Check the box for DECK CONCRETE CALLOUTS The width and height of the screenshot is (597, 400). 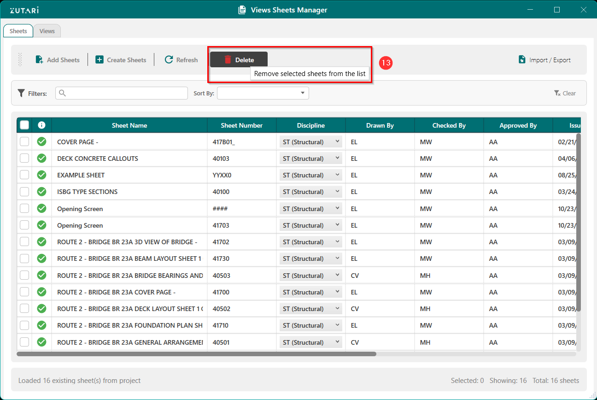coord(24,159)
